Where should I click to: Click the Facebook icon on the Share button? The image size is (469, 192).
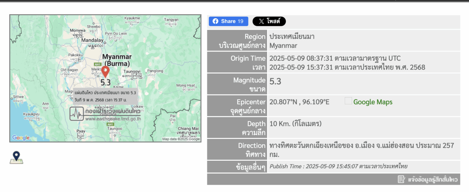point(216,21)
